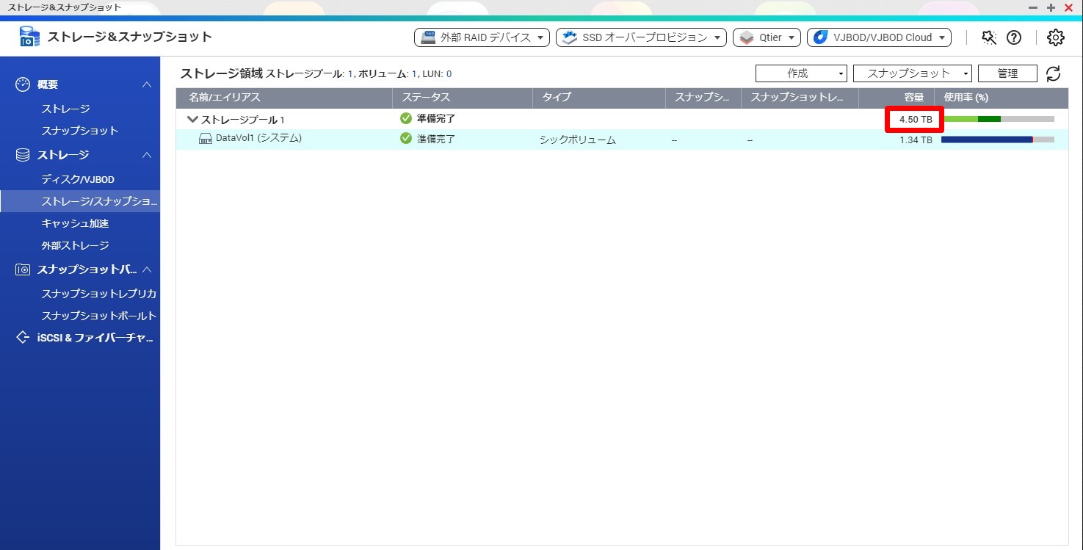Select スナップショット under 概要
The width and height of the screenshot is (1083, 550).
point(80,131)
